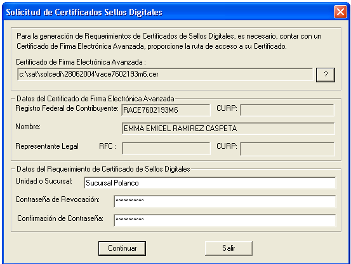Screen dimensions: 351x264
Task: Click the Representante Legal CURP field
Action: click(288, 149)
